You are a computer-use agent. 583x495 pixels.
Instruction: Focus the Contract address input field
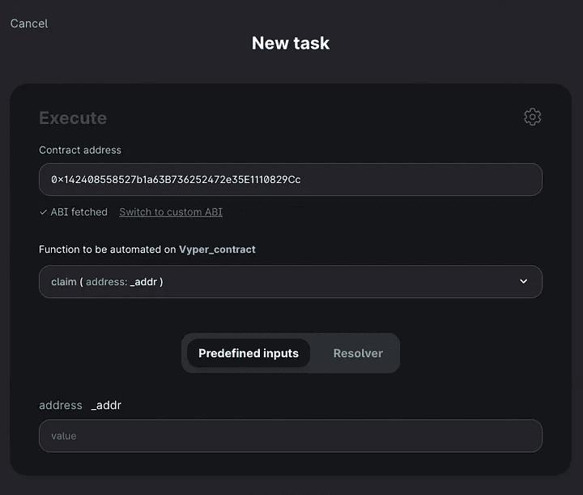click(x=290, y=179)
